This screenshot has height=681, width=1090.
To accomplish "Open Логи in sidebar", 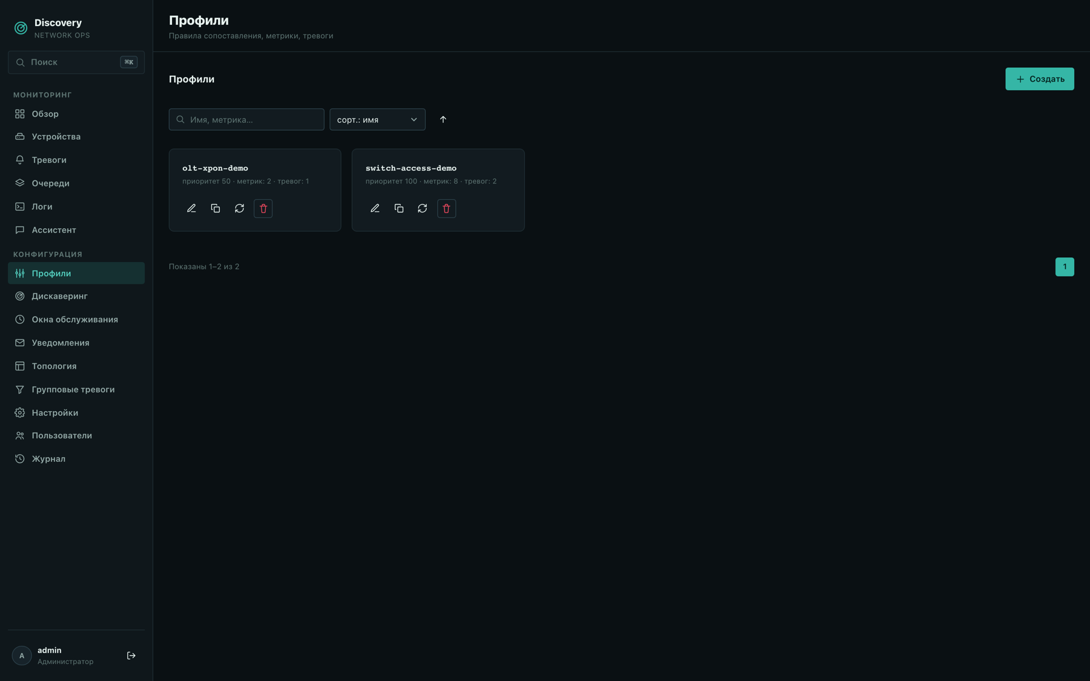I will [76, 206].
